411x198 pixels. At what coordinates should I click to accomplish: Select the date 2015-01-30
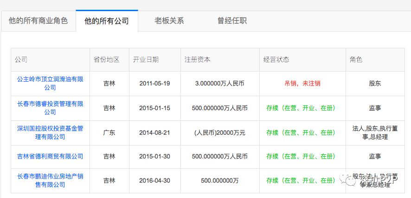click(x=154, y=157)
